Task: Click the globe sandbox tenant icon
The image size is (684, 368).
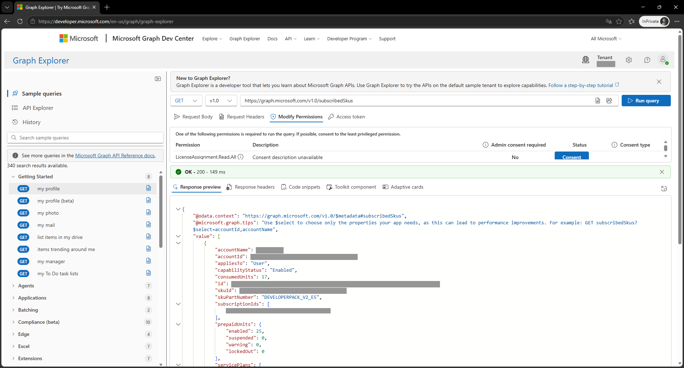Action: tap(586, 60)
